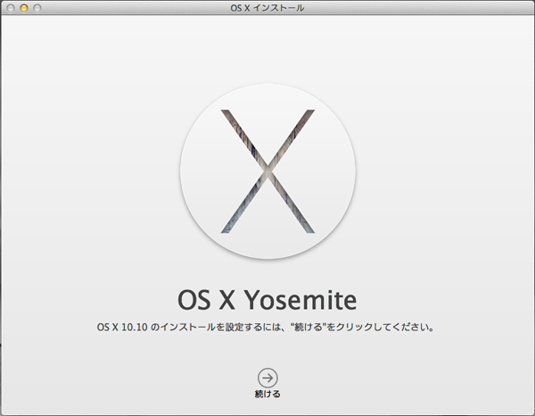Click the OS X Yosemite heading text
The image size is (535, 416).
pyautogui.click(x=267, y=300)
